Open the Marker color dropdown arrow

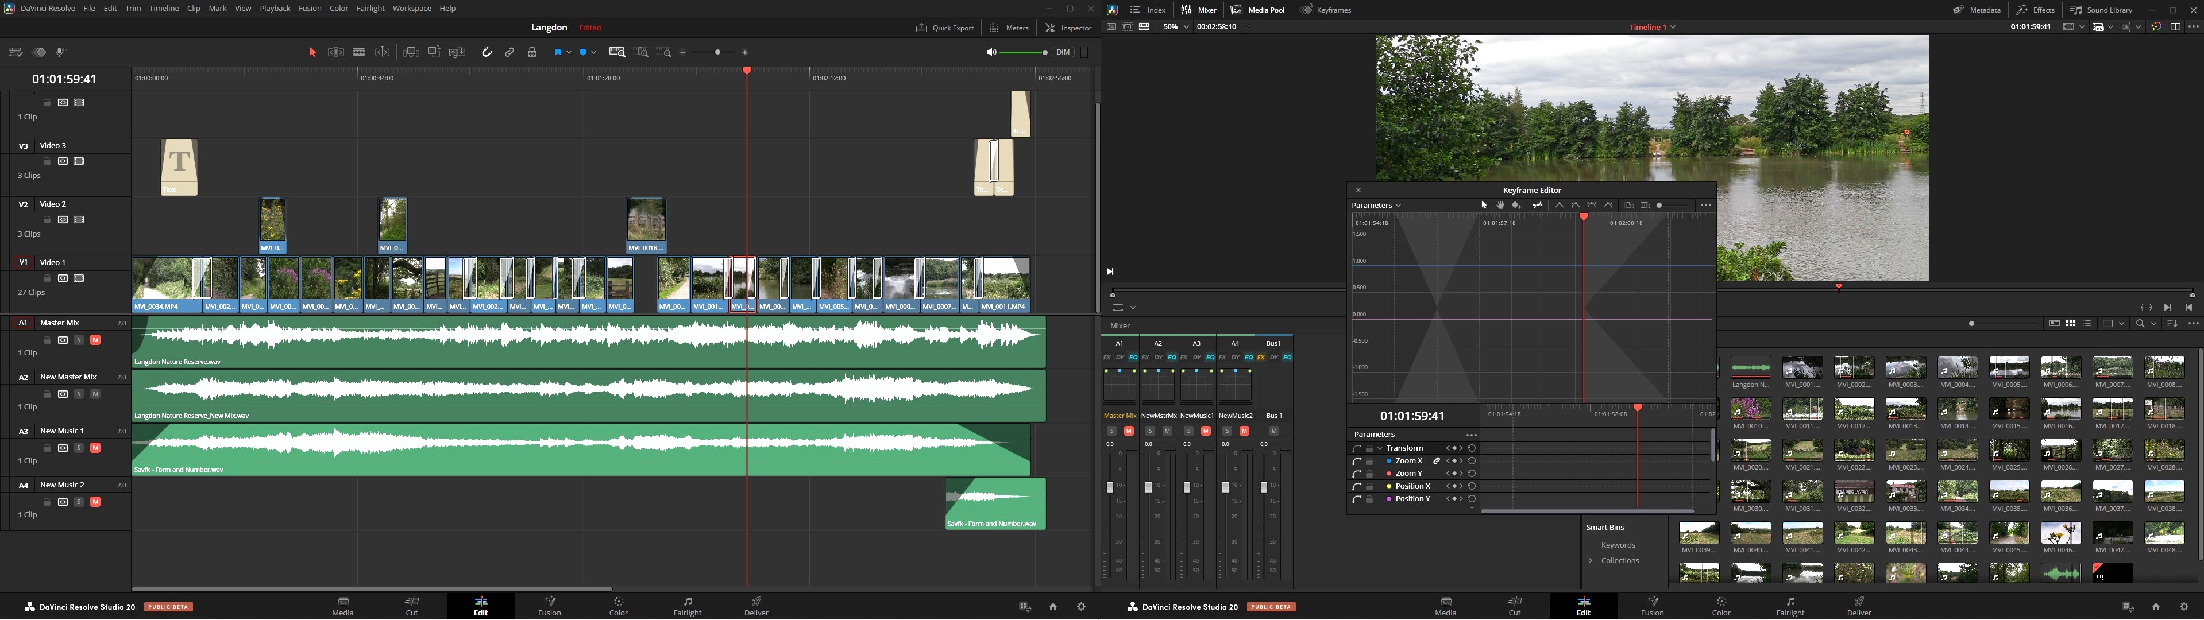coord(595,53)
